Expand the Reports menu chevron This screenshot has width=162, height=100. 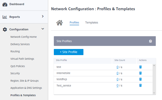[43, 16]
